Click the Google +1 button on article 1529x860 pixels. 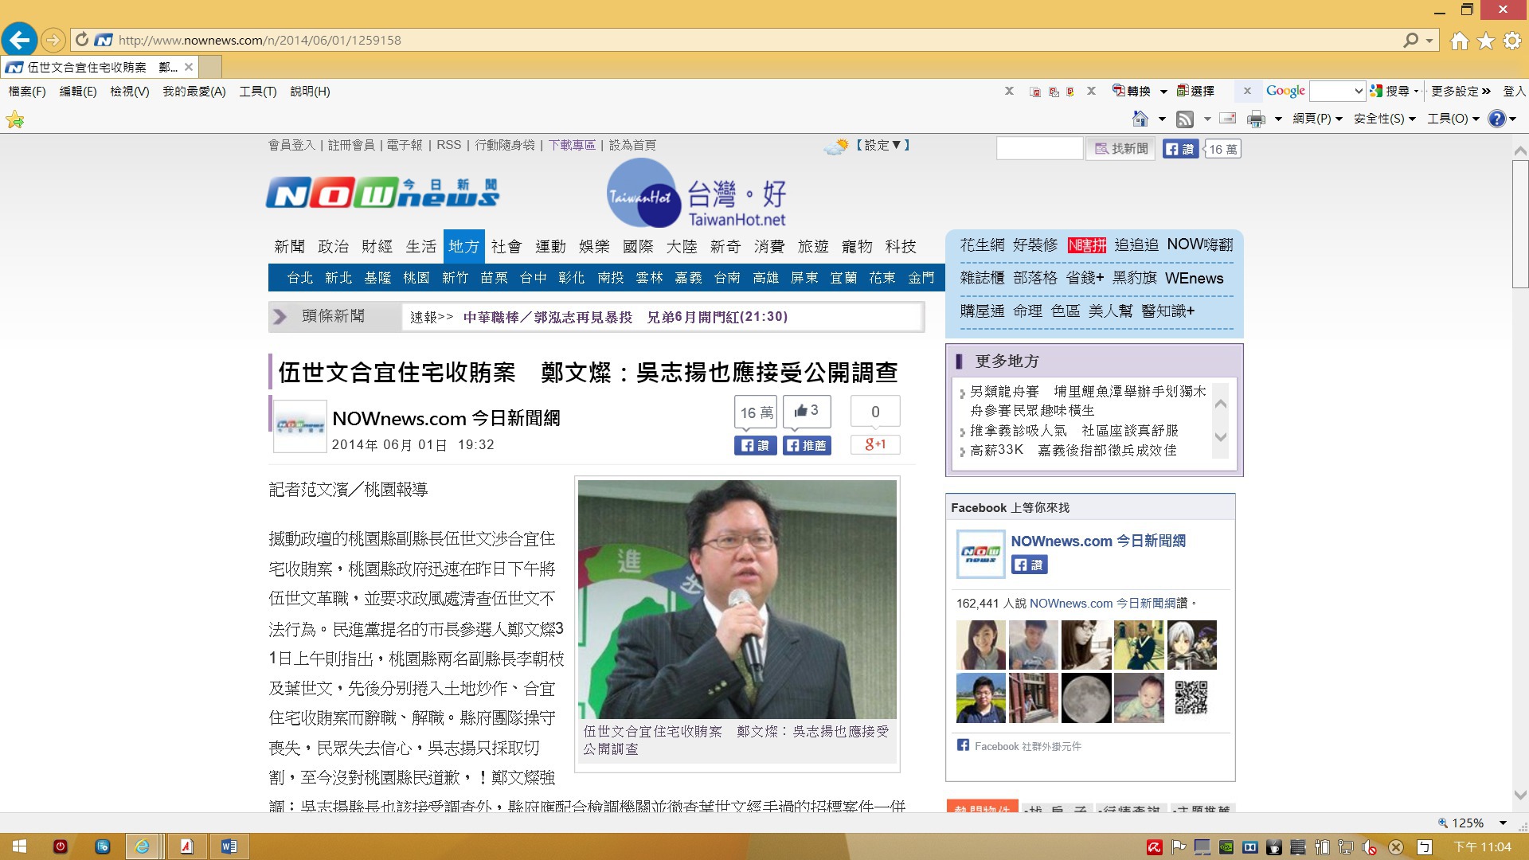click(875, 445)
